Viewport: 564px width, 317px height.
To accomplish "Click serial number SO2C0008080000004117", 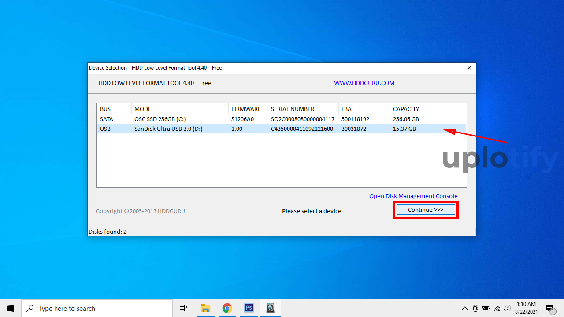I will pos(303,119).
